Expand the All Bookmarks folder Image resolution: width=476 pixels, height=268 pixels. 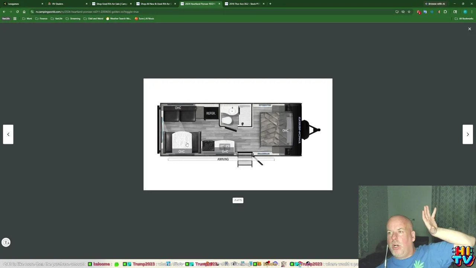point(464,19)
